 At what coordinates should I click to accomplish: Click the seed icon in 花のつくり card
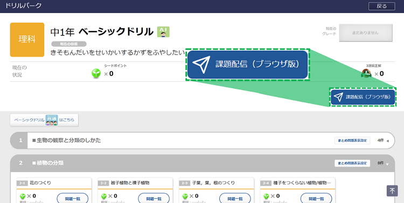coord(23,197)
